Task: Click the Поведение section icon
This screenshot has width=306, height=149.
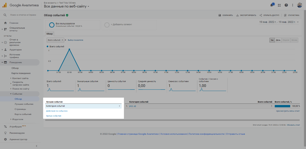Action: (x=5, y=62)
